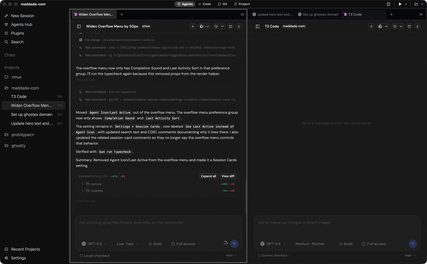This screenshot has width=427, height=264.
Task: Toggle Build mode in left composer
Action: click(155, 244)
